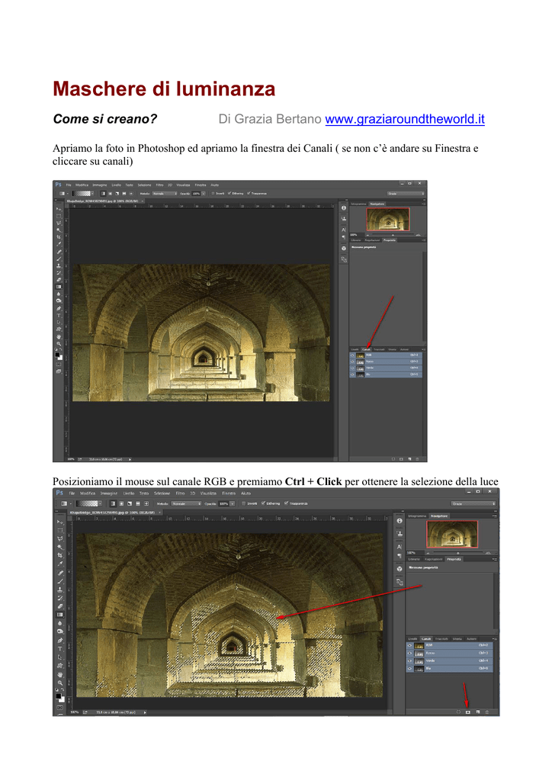Image resolution: width=552 pixels, height=781 pixels.
Task: Switch to the Istogramma tab in lower screenshot
Action: point(417,516)
